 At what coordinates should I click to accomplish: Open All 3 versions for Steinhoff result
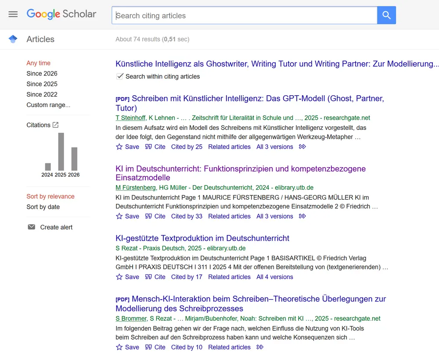pos(275,147)
